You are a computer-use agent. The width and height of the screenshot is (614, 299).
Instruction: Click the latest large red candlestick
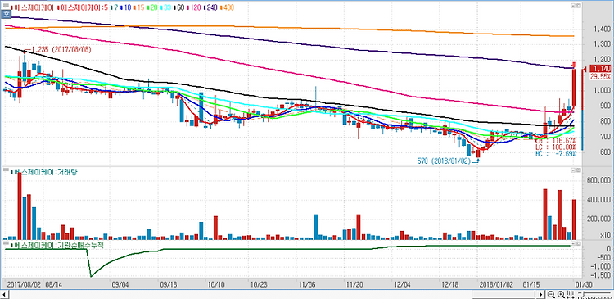tap(574, 87)
